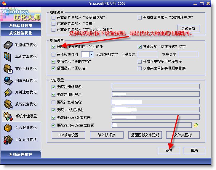This screenshot has width=216, height=170.
Task: Toggle 更改DirectX版本标志 checkbox
Action: pos(53,118)
